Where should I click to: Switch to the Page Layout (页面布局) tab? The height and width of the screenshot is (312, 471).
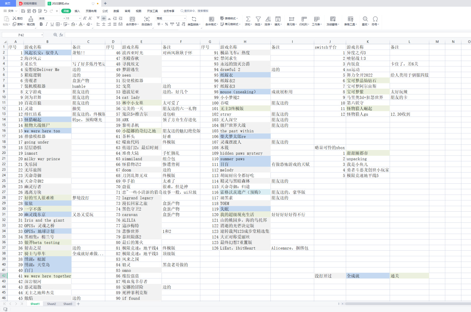point(91,11)
